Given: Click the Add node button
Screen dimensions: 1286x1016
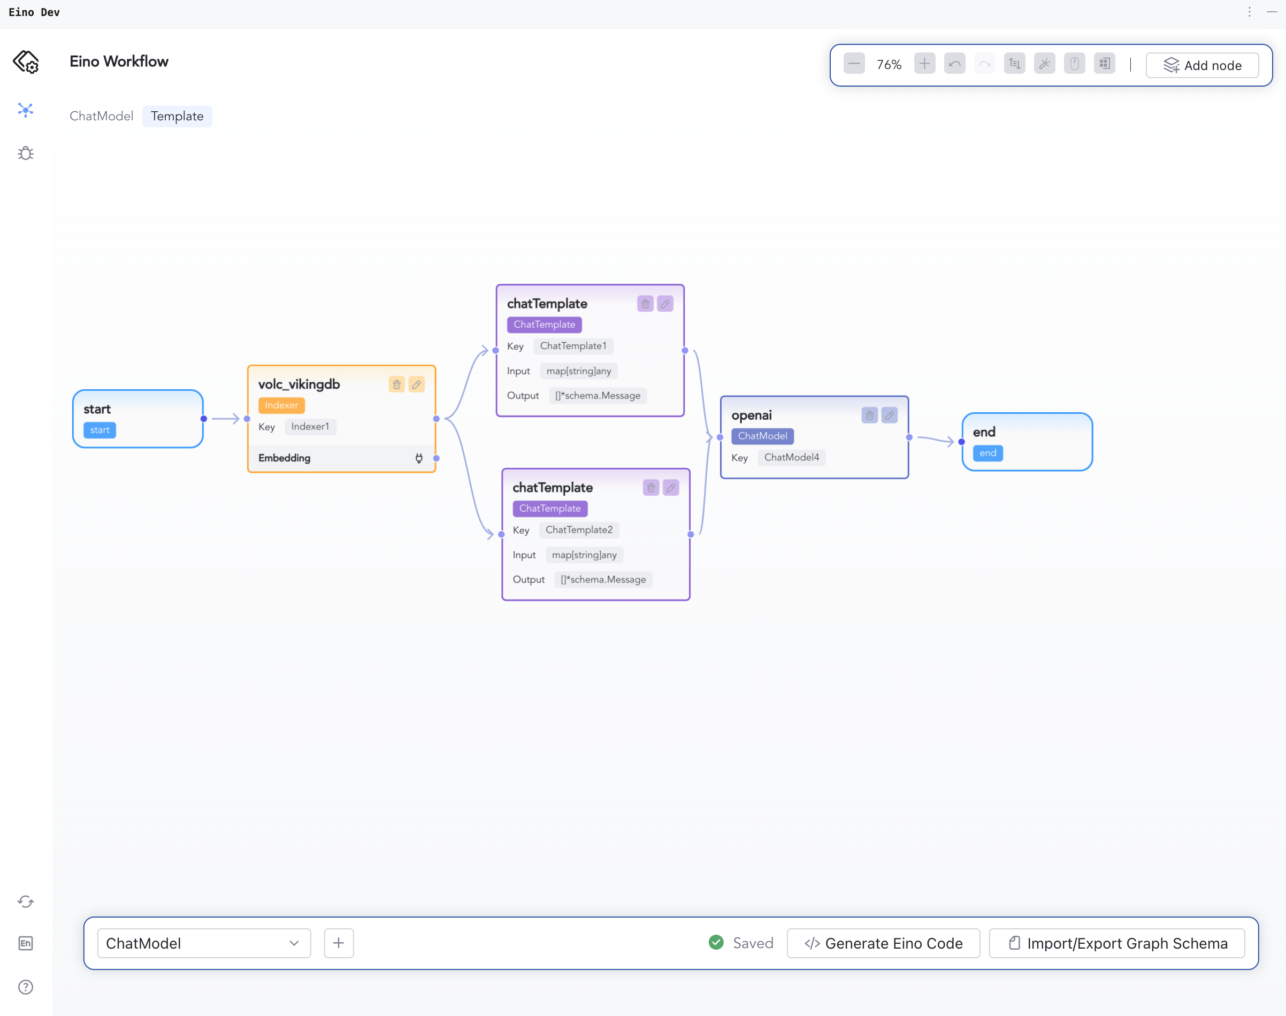Looking at the screenshot, I should tap(1202, 65).
